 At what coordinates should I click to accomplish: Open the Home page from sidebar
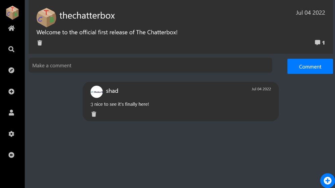click(x=11, y=28)
